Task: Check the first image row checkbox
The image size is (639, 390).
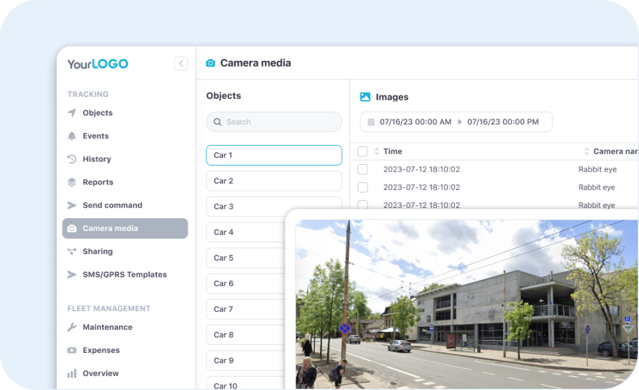Action: [362, 169]
